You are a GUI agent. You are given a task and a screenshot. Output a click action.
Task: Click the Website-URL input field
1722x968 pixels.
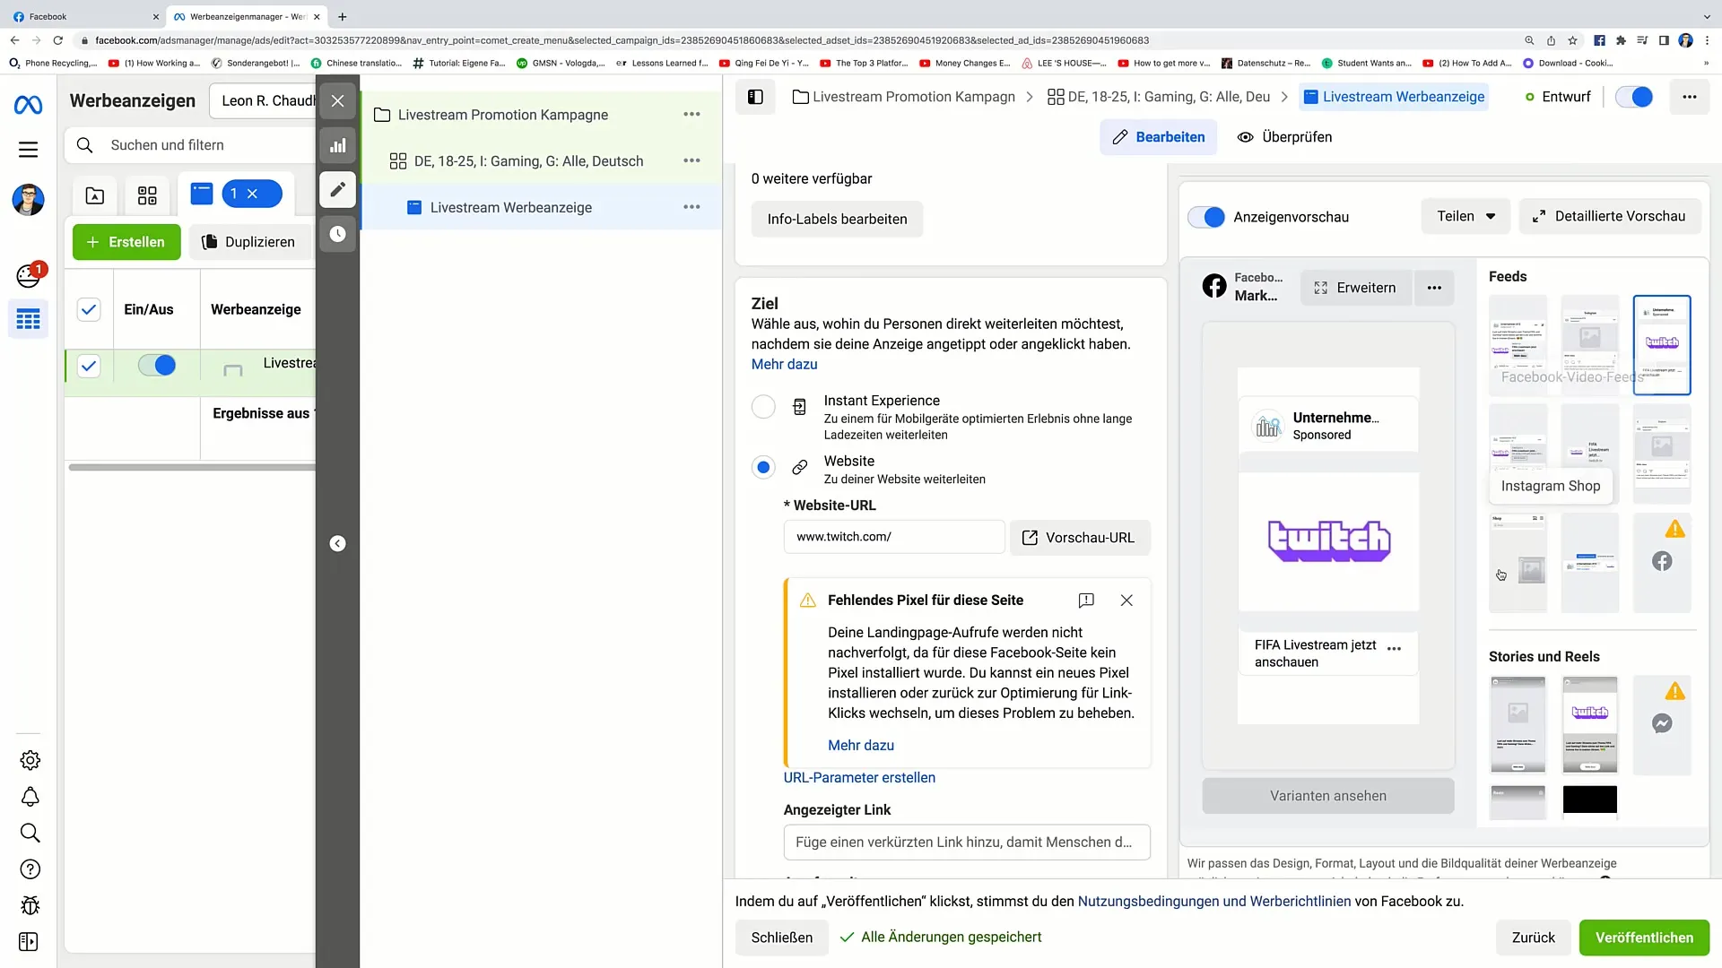tap(895, 537)
